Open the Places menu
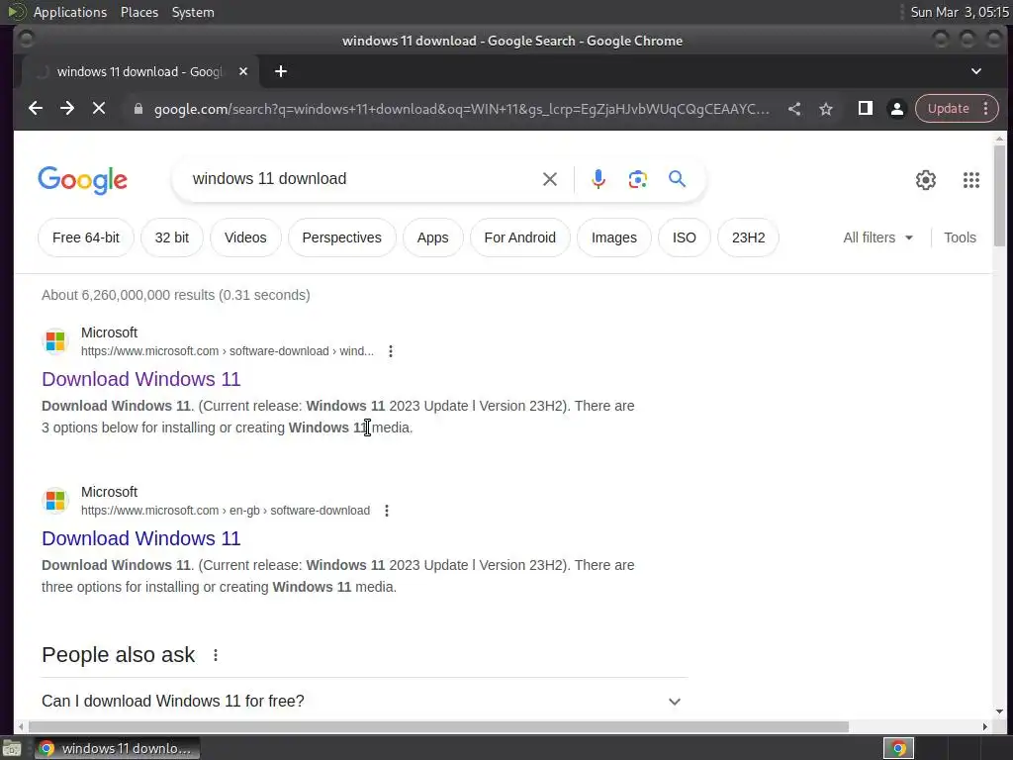 pos(138,12)
